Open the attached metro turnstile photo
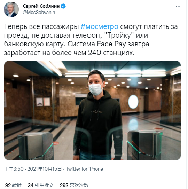Screen dimensions: 188x189 (x=92, y=110)
